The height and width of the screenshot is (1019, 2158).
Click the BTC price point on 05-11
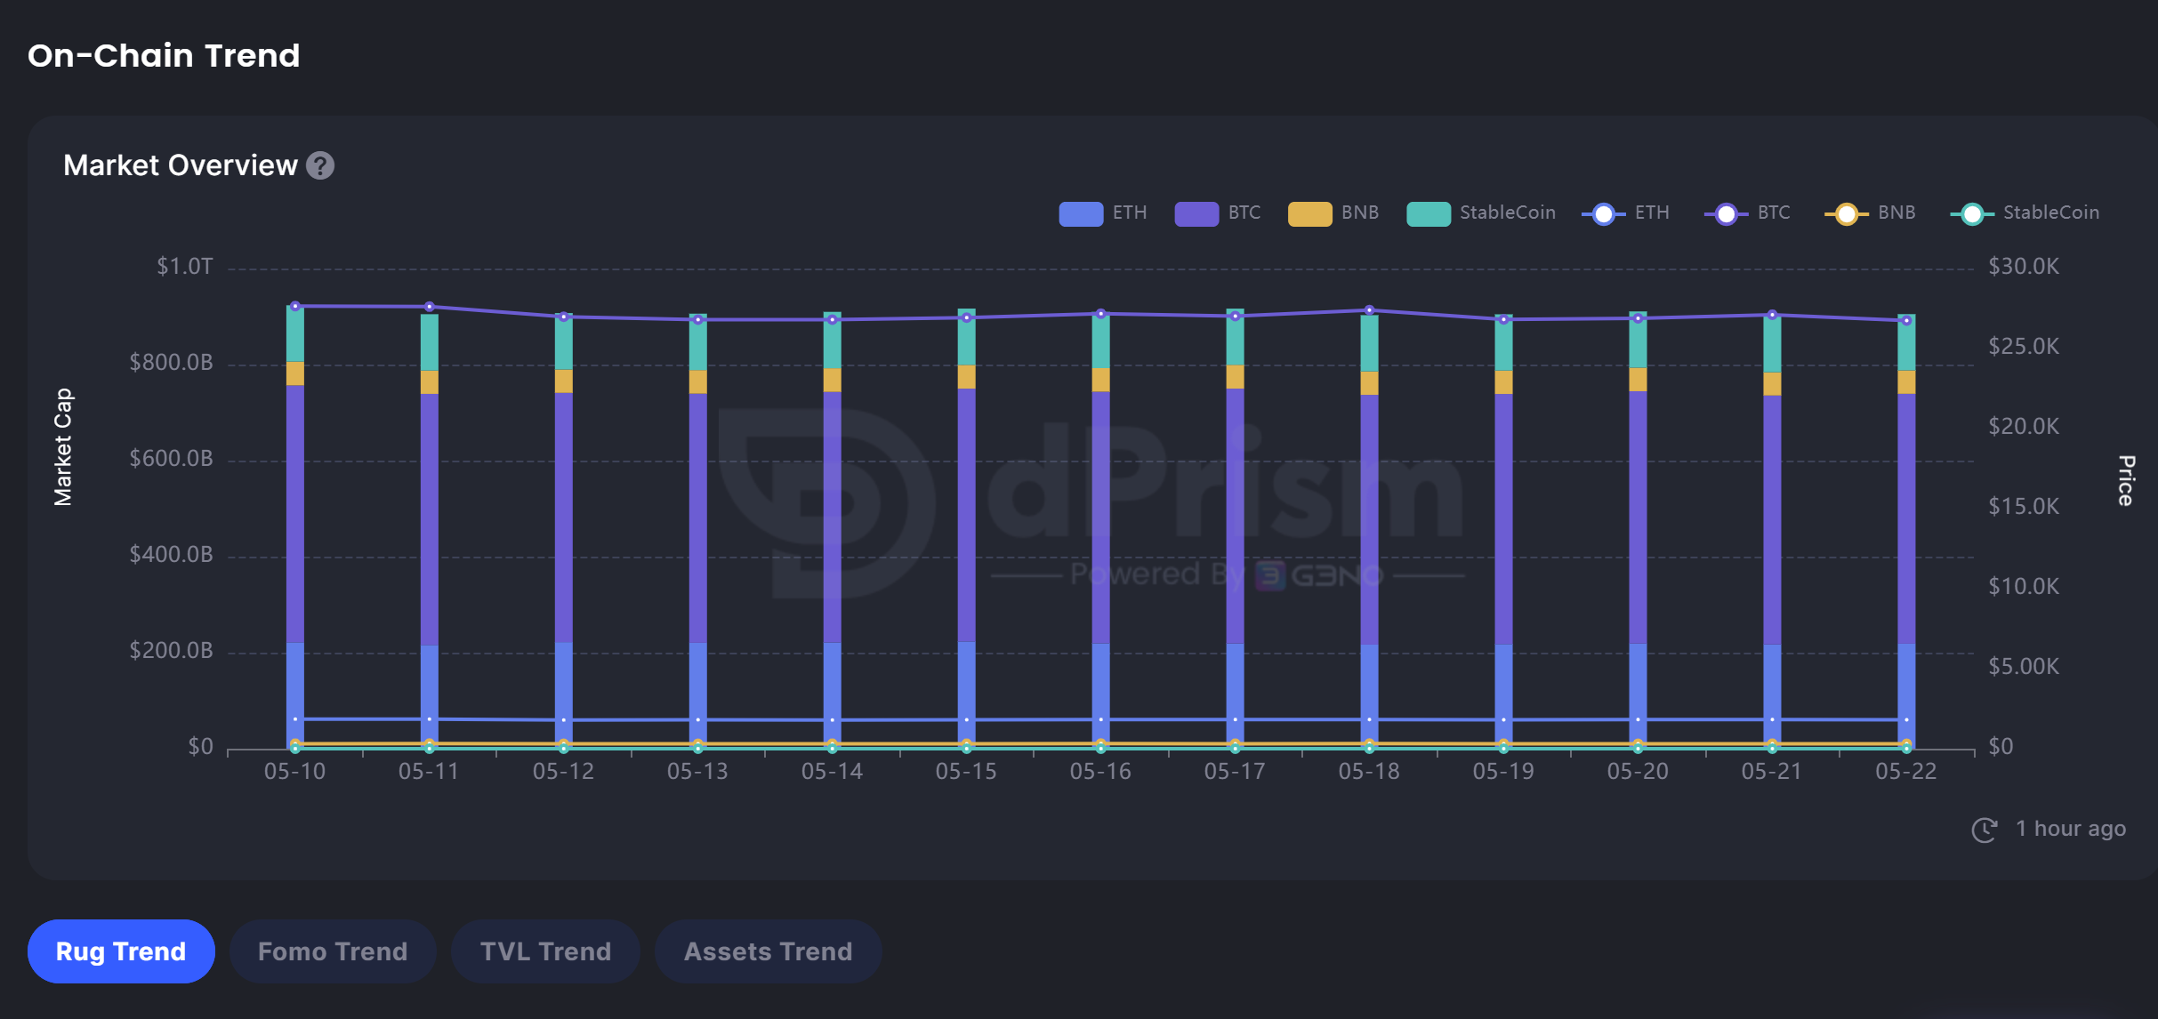tap(430, 307)
